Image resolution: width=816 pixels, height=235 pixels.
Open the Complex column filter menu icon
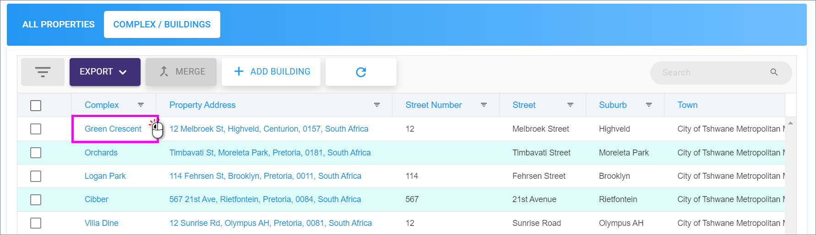click(x=141, y=105)
